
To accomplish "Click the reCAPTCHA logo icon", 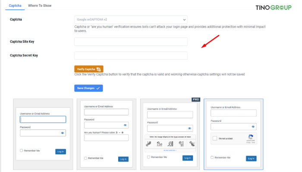I will coord(251,137).
